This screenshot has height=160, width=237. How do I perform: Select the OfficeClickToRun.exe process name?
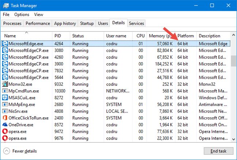pyautogui.click(x=29, y=118)
